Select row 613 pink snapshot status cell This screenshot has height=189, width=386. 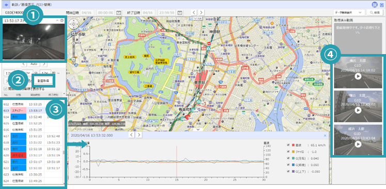point(19,110)
